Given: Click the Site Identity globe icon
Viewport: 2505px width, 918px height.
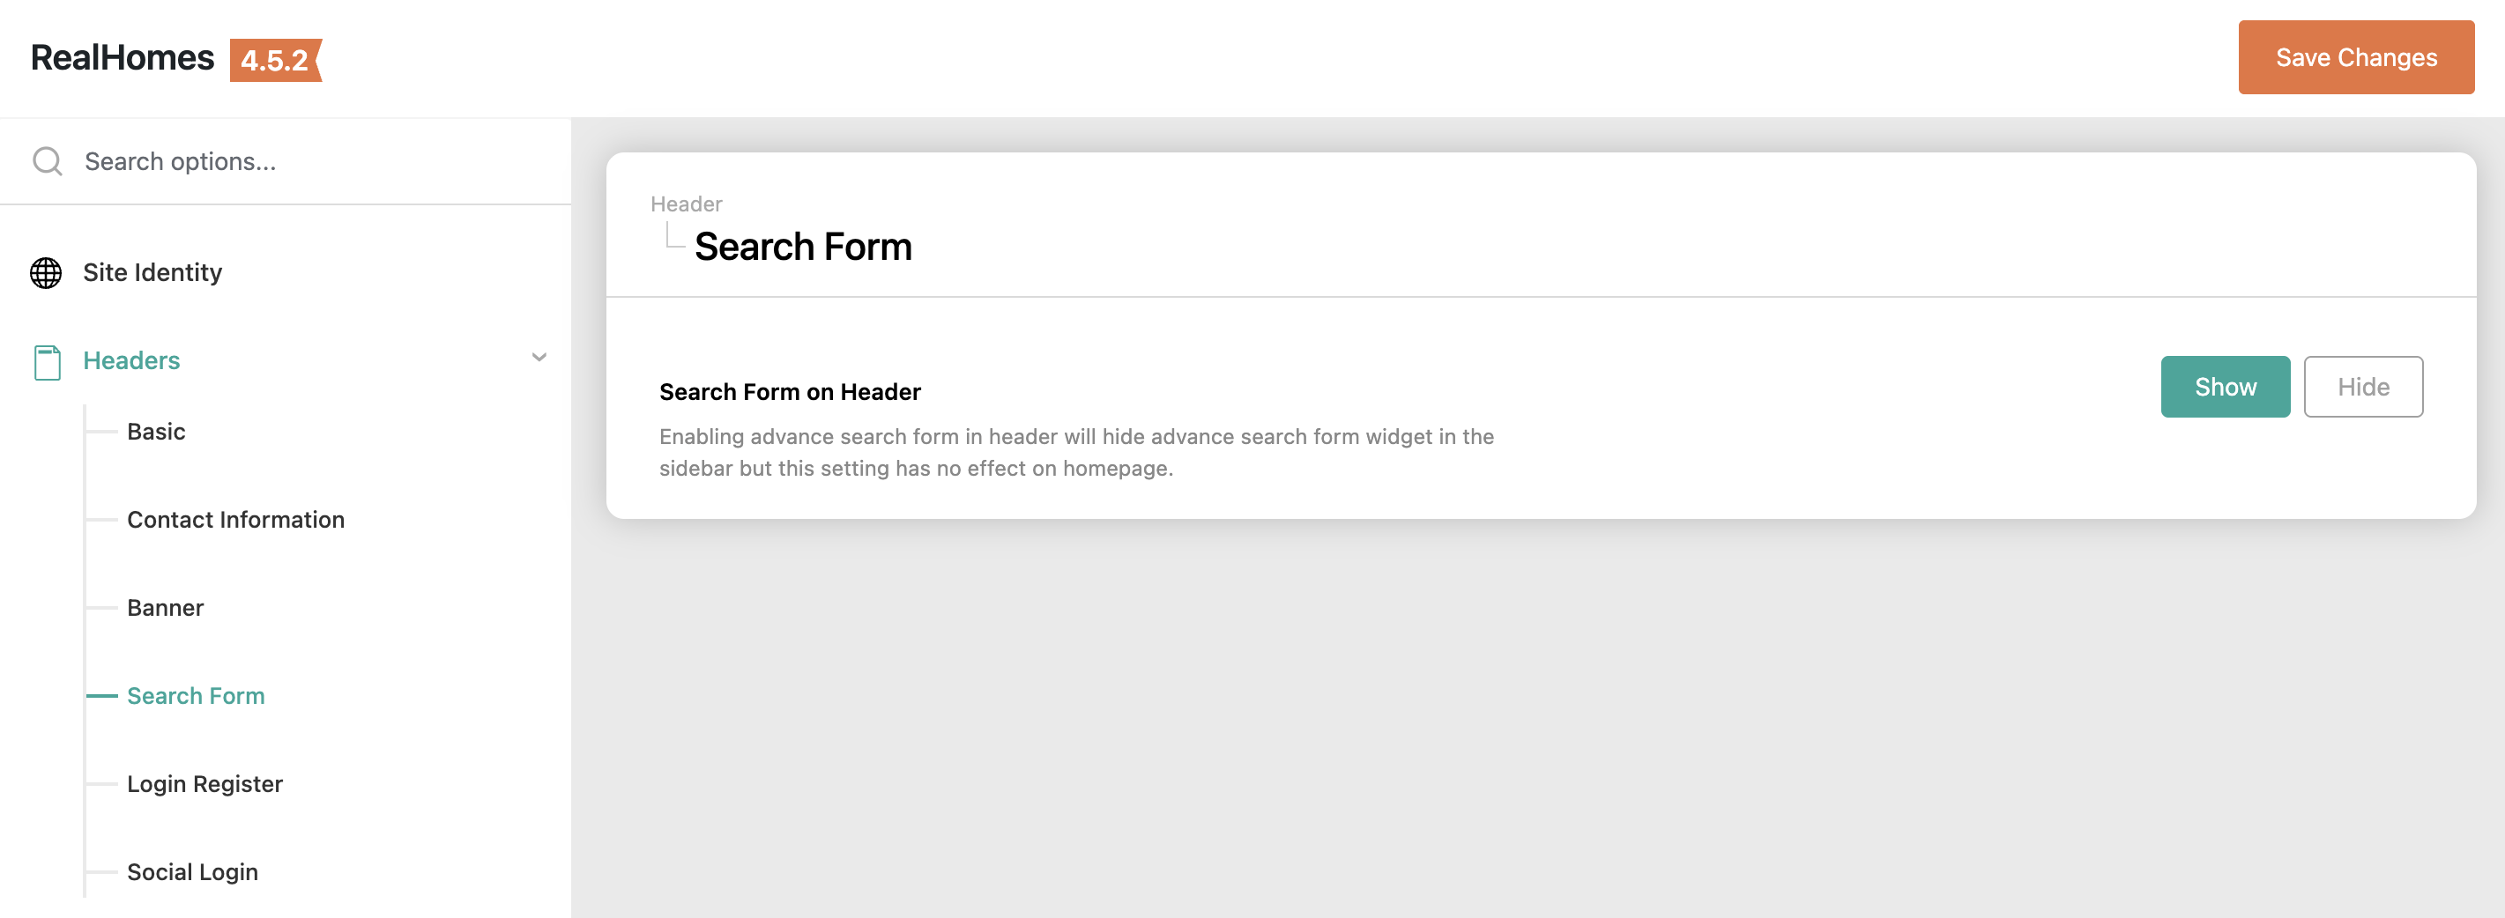Looking at the screenshot, I should (46, 273).
